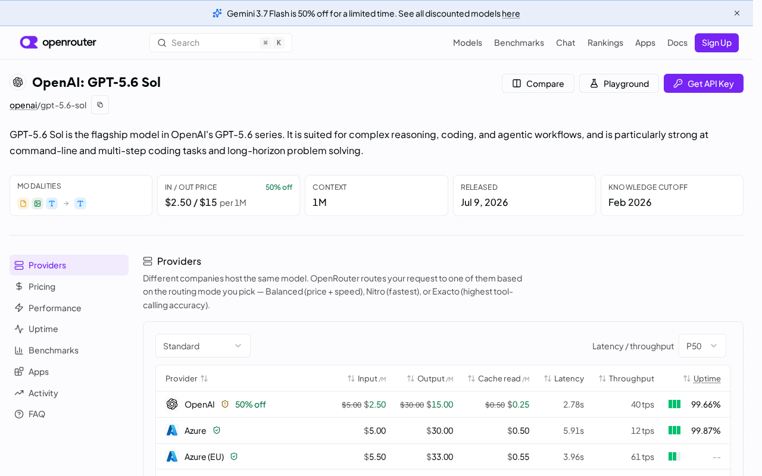This screenshot has width=762, height=476.
Task: Open Rankings in the top navigation
Action: pos(605,43)
